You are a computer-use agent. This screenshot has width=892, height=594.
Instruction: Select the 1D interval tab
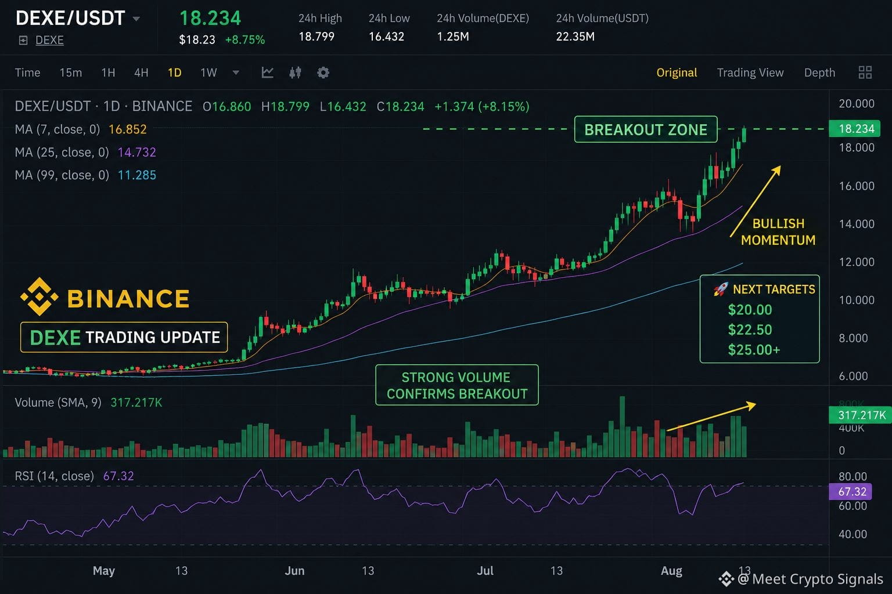(174, 73)
